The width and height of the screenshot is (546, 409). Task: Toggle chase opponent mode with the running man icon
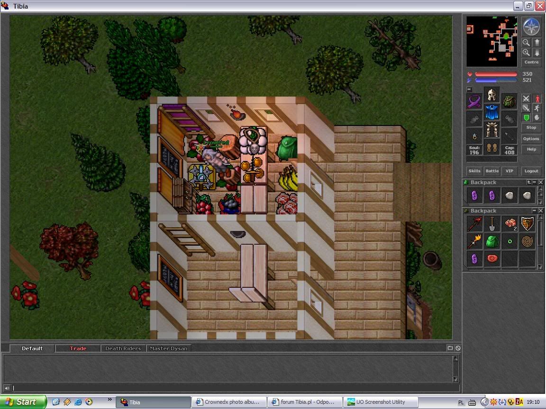tap(537, 108)
